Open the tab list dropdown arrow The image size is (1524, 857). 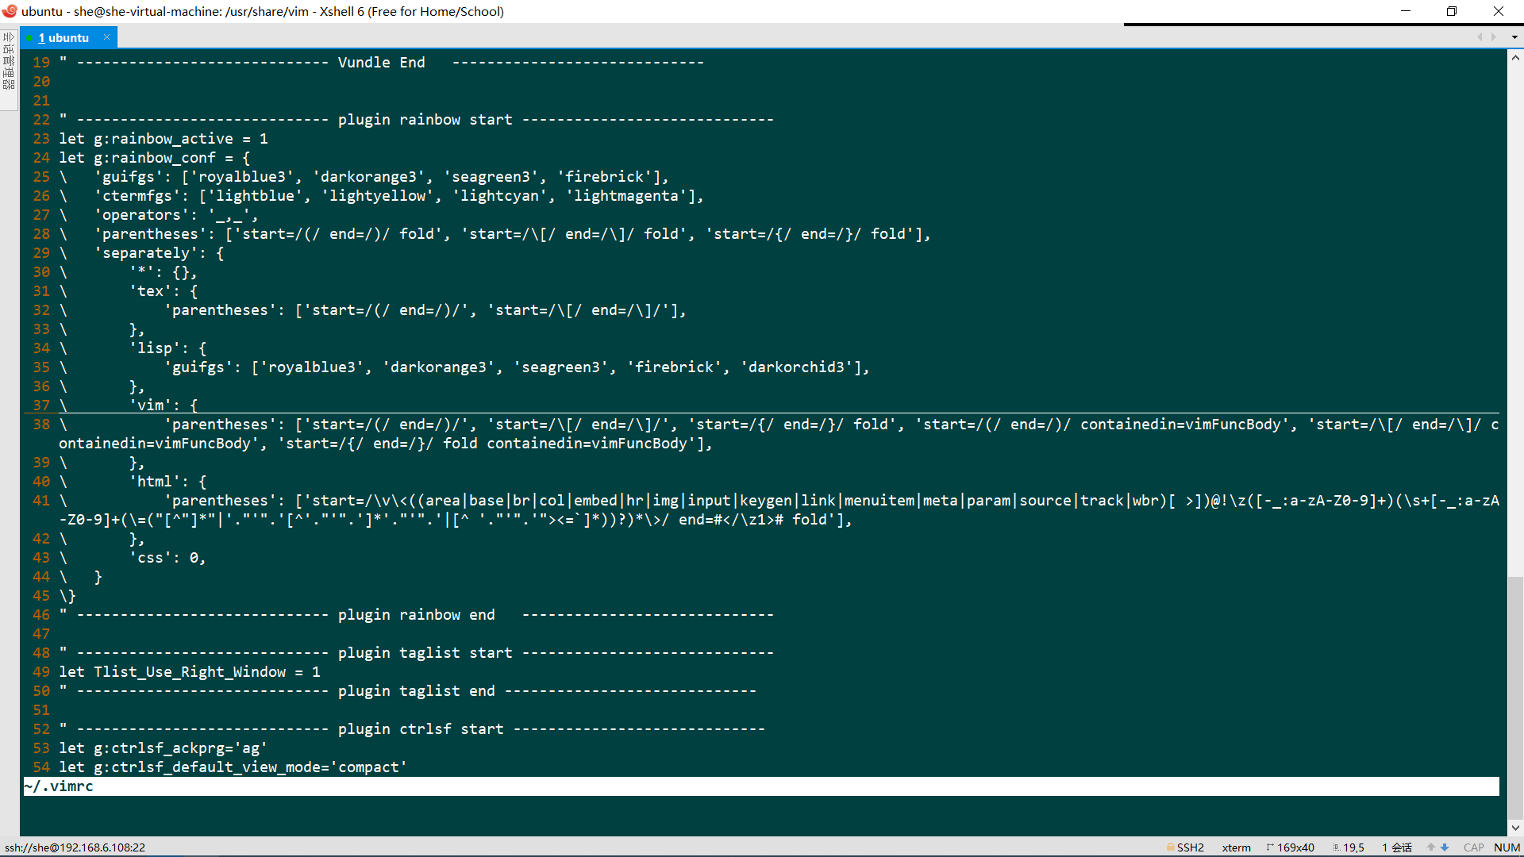1514,37
